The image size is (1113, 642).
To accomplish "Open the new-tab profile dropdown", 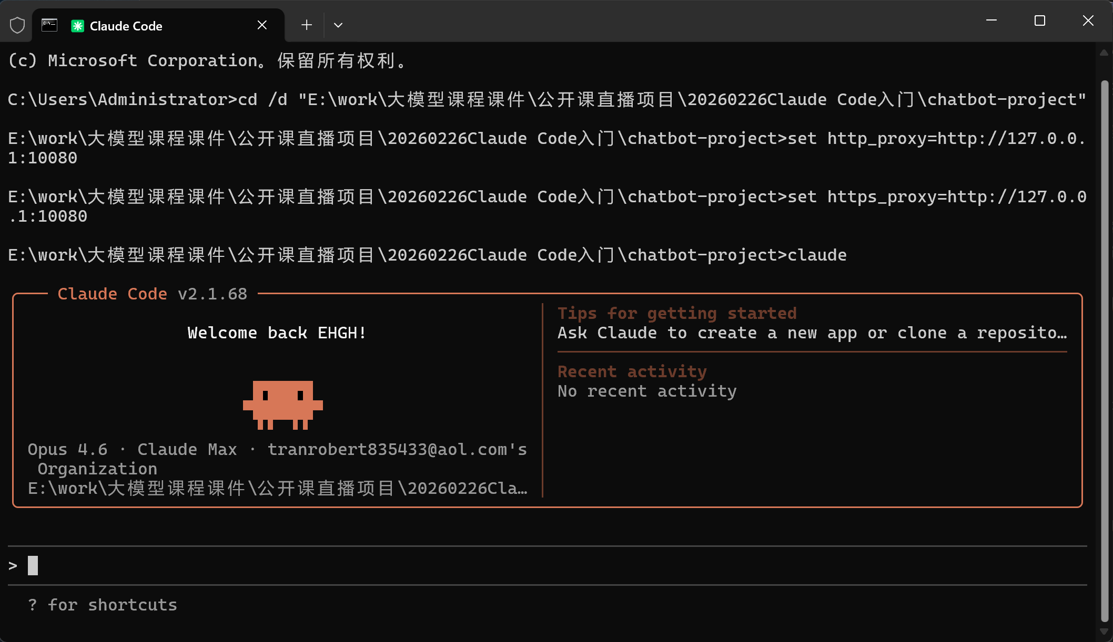I will click(338, 25).
